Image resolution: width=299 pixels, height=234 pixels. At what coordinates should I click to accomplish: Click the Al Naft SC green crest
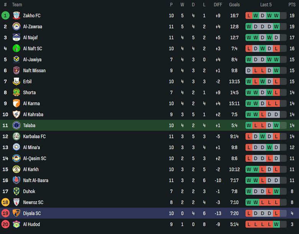click(16, 48)
